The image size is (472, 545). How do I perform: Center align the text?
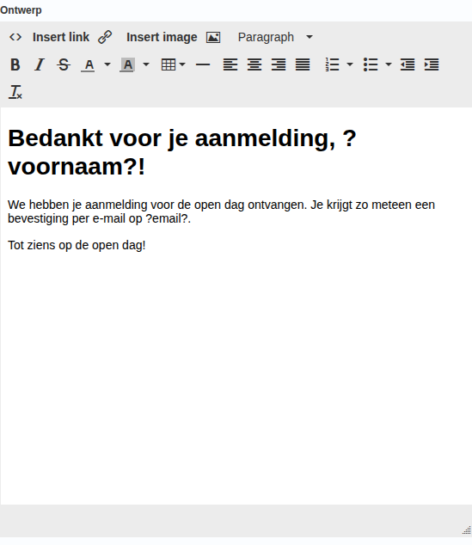254,64
